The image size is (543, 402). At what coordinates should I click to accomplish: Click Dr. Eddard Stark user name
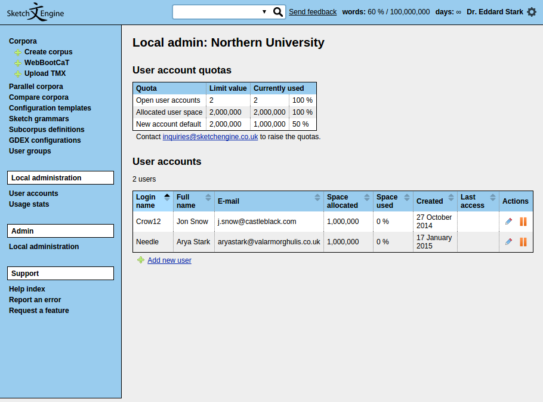[x=495, y=12]
